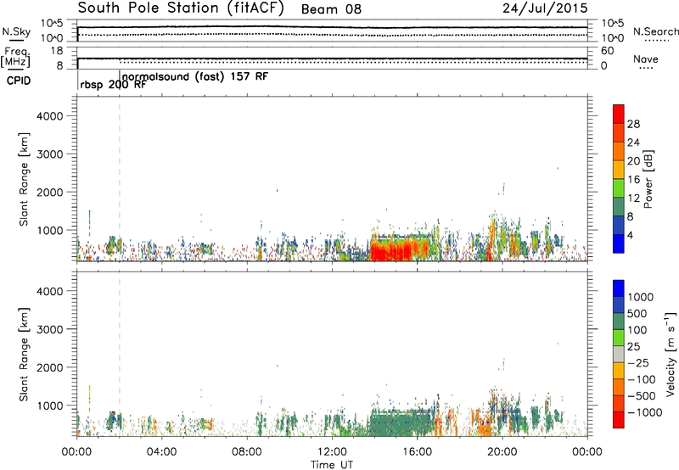679x470 pixels.
Task: Select the gray segment of Velocity color bar
Action: pos(619,354)
